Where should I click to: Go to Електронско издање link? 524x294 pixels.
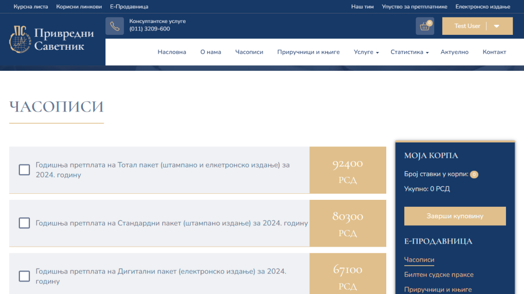pos(483,6)
